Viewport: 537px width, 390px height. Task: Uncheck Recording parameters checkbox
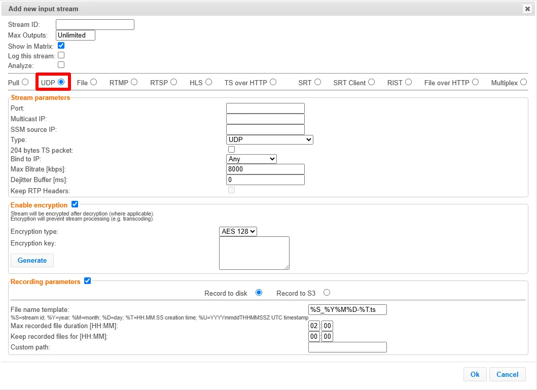[x=88, y=281]
